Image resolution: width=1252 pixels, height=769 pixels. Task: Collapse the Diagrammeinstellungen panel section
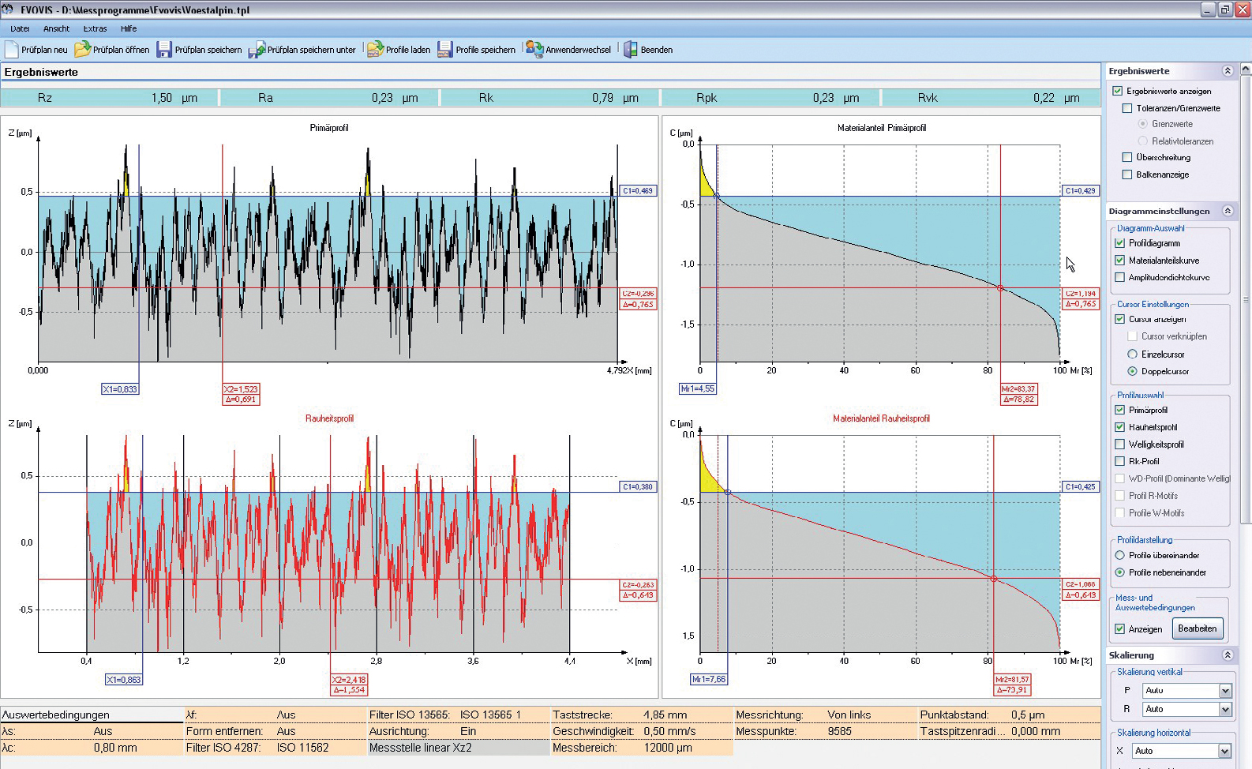(1228, 211)
